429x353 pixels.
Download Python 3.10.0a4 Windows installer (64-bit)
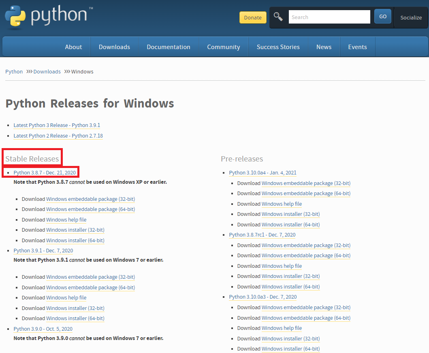click(x=290, y=224)
